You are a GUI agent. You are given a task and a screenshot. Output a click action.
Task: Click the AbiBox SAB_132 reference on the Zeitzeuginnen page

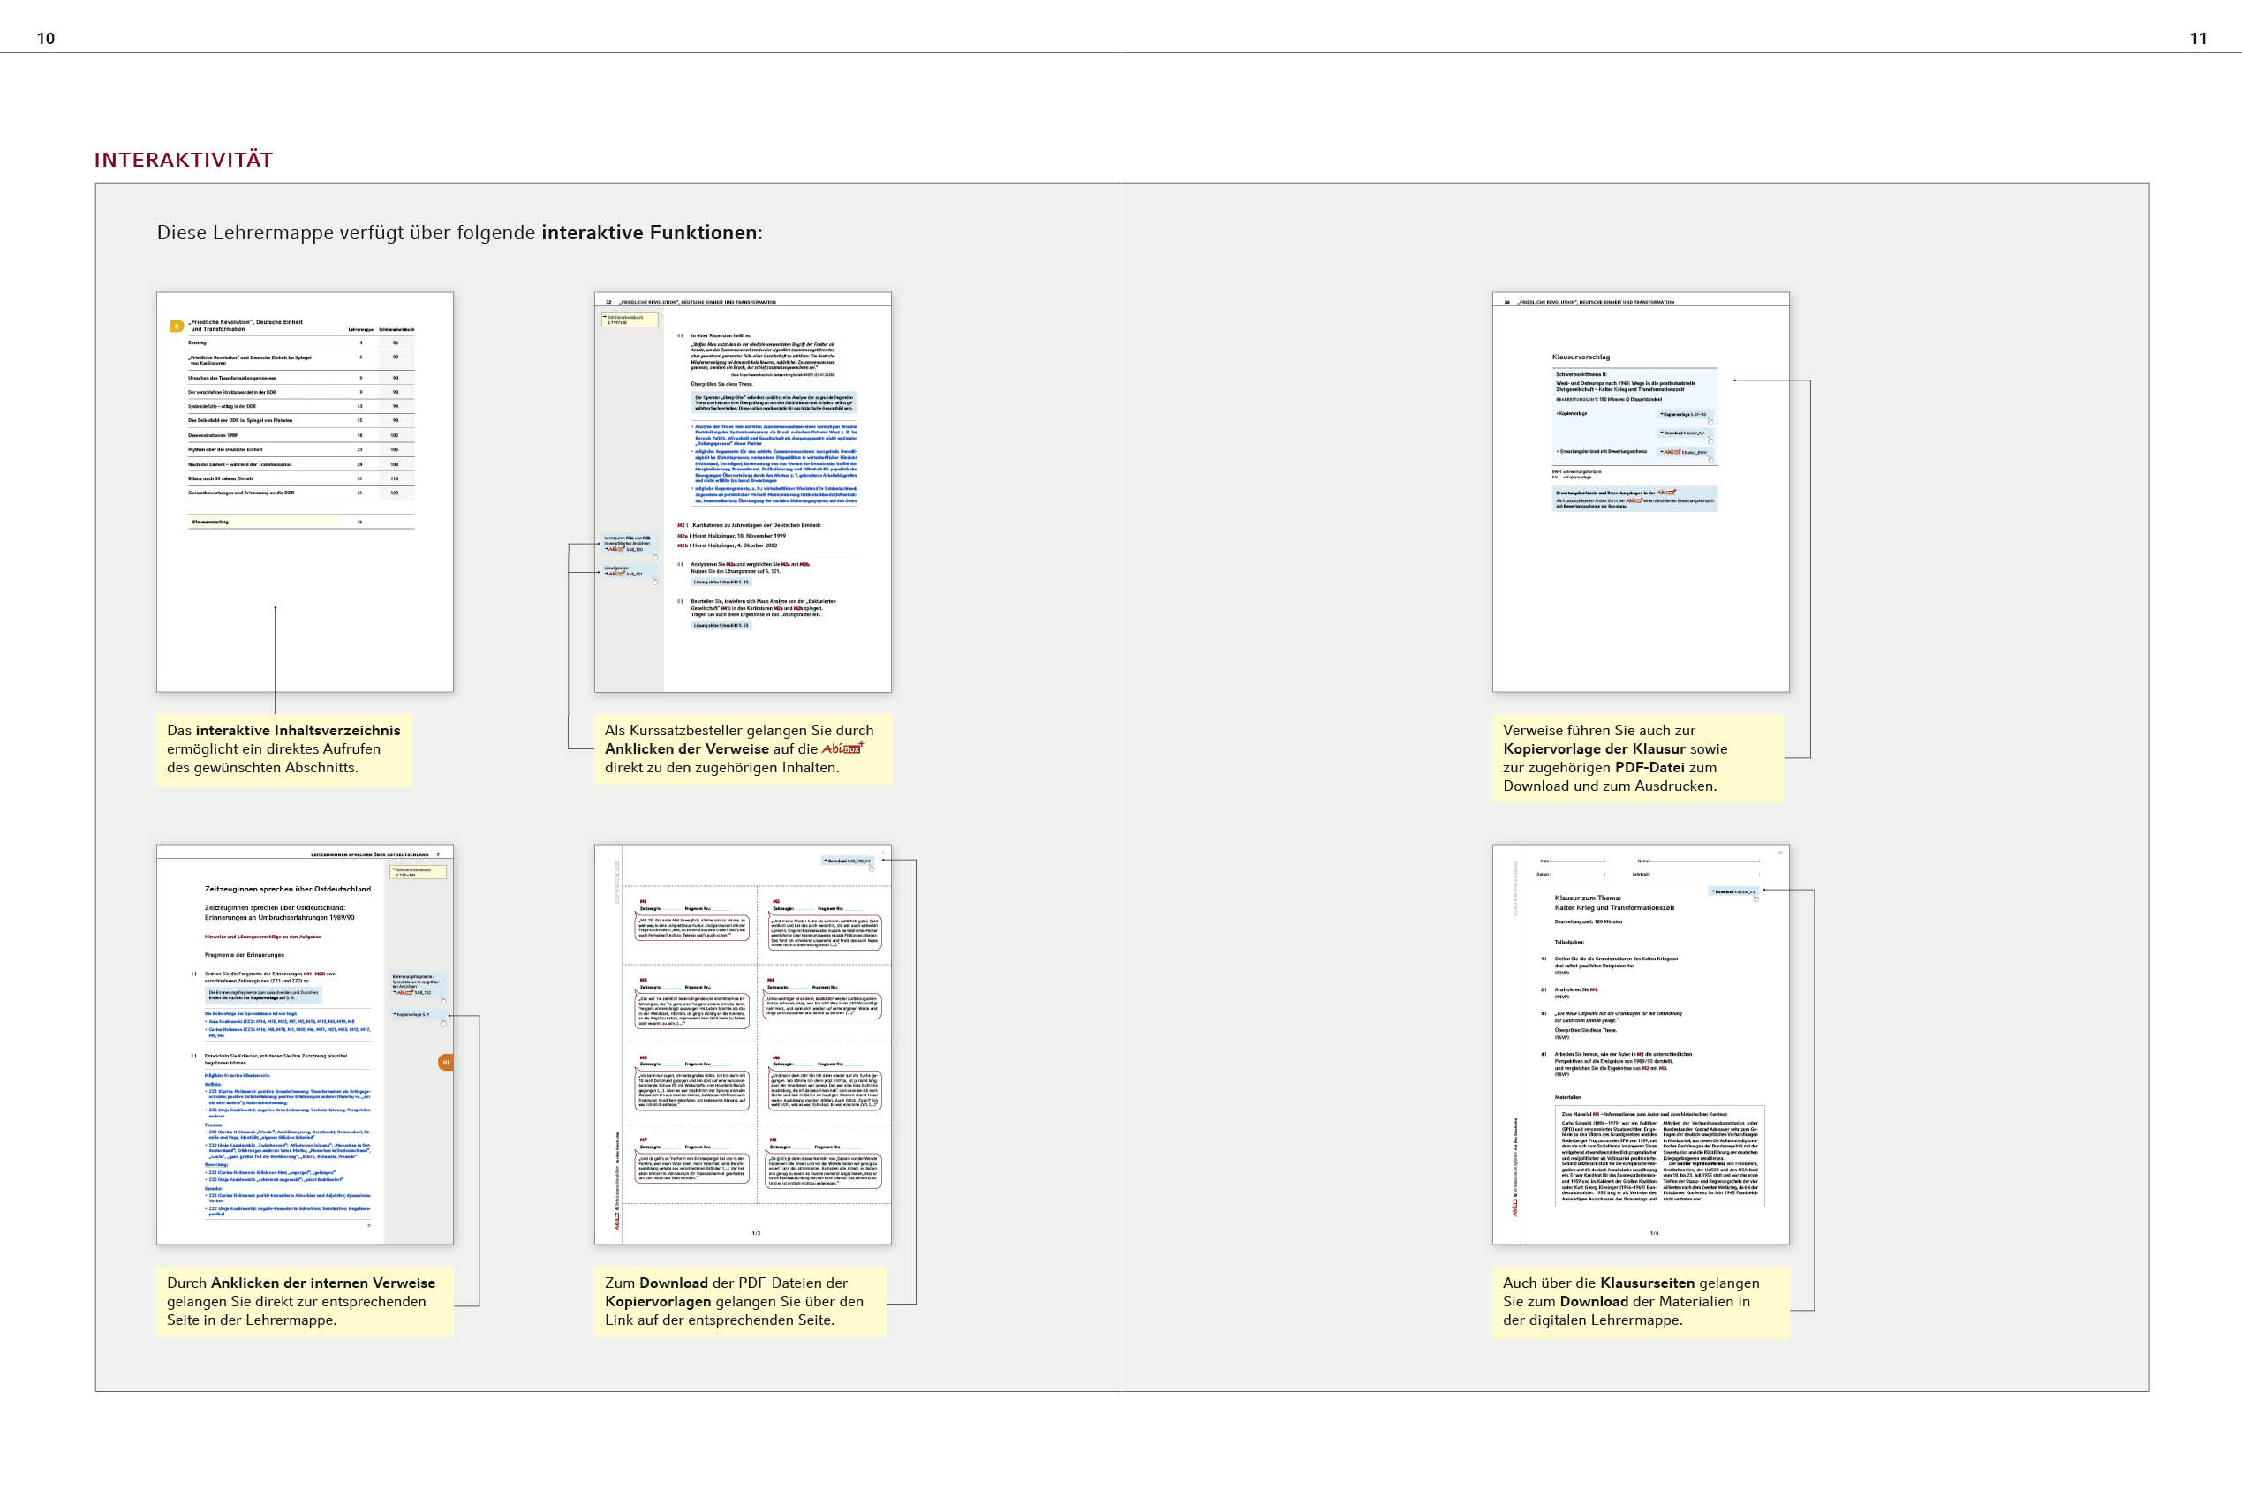click(412, 992)
